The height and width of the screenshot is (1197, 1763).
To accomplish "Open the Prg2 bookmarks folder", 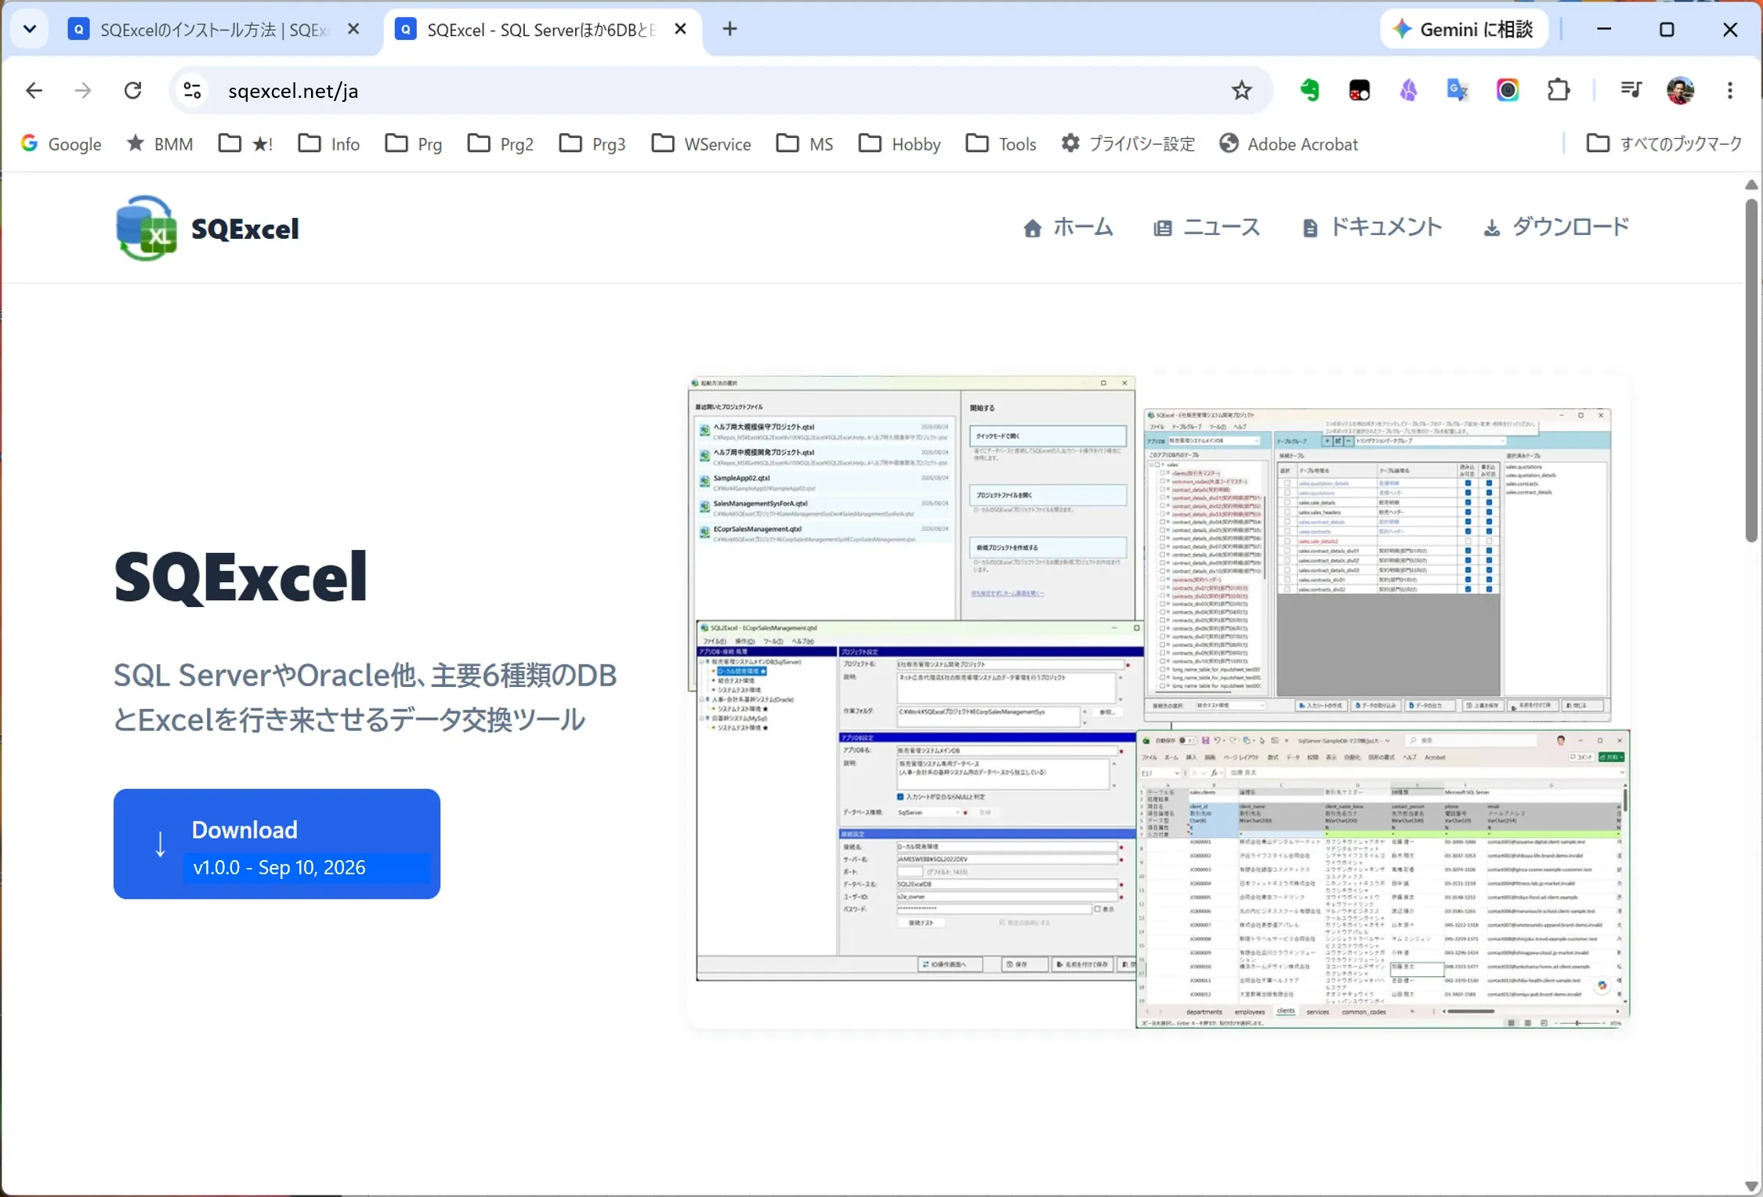I will [501, 144].
